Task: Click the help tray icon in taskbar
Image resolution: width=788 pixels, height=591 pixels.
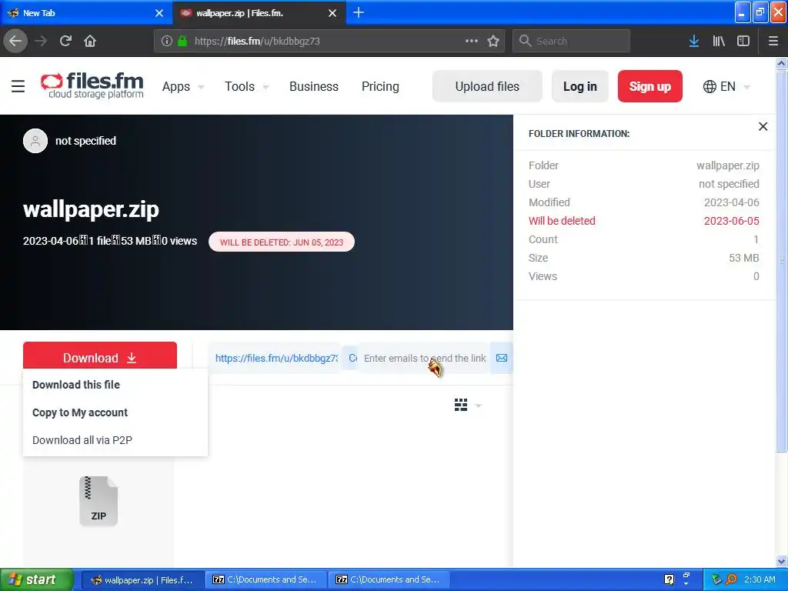Action: (669, 579)
